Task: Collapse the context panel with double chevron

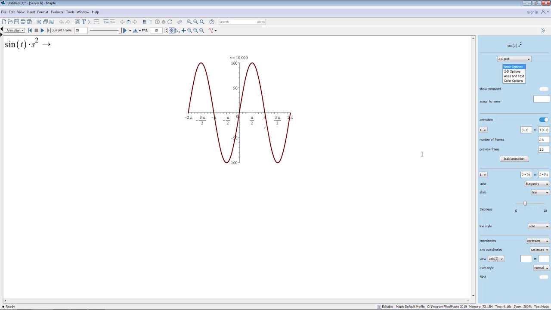Action: (x=543, y=31)
